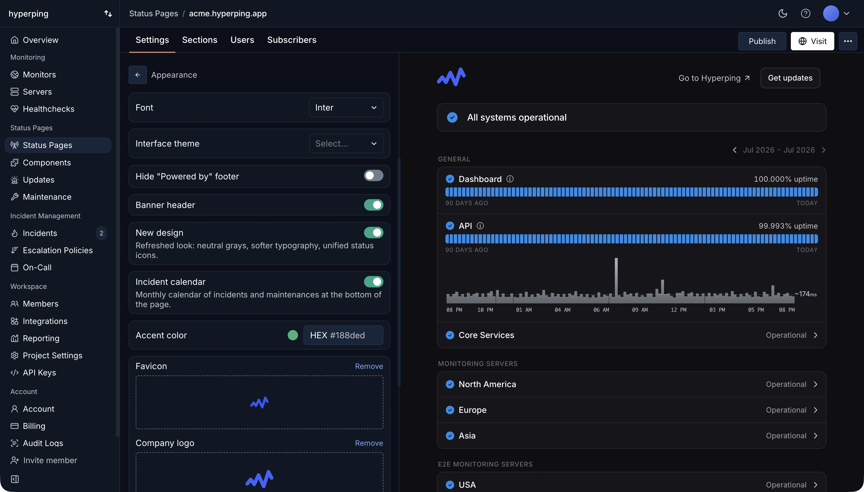Go back from Appearance settings
This screenshot has width=864, height=492.
(x=137, y=75)
